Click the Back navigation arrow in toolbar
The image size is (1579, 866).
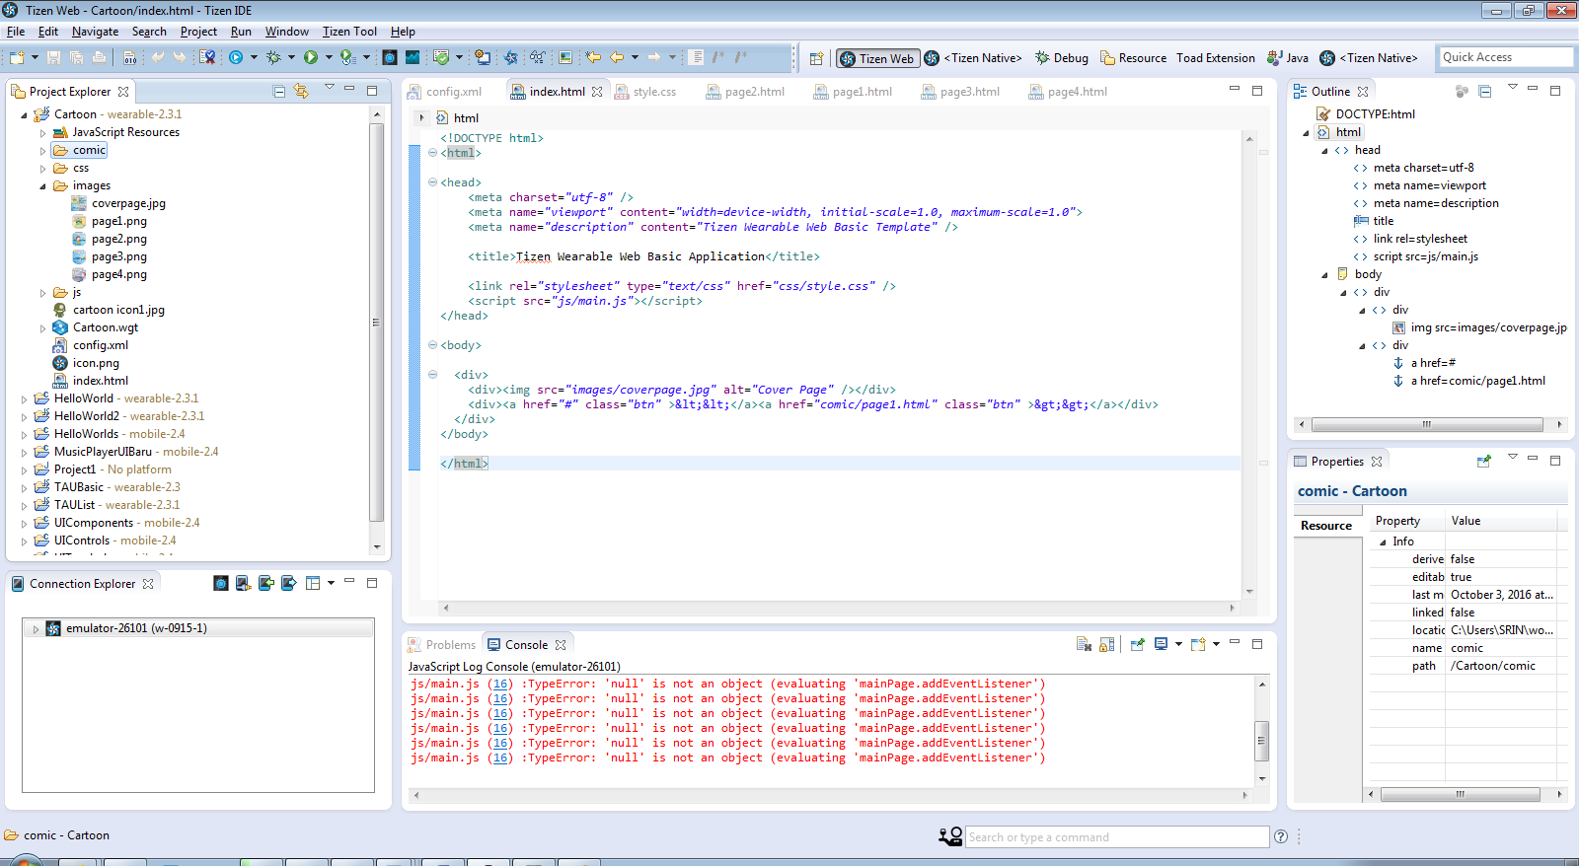617,57
